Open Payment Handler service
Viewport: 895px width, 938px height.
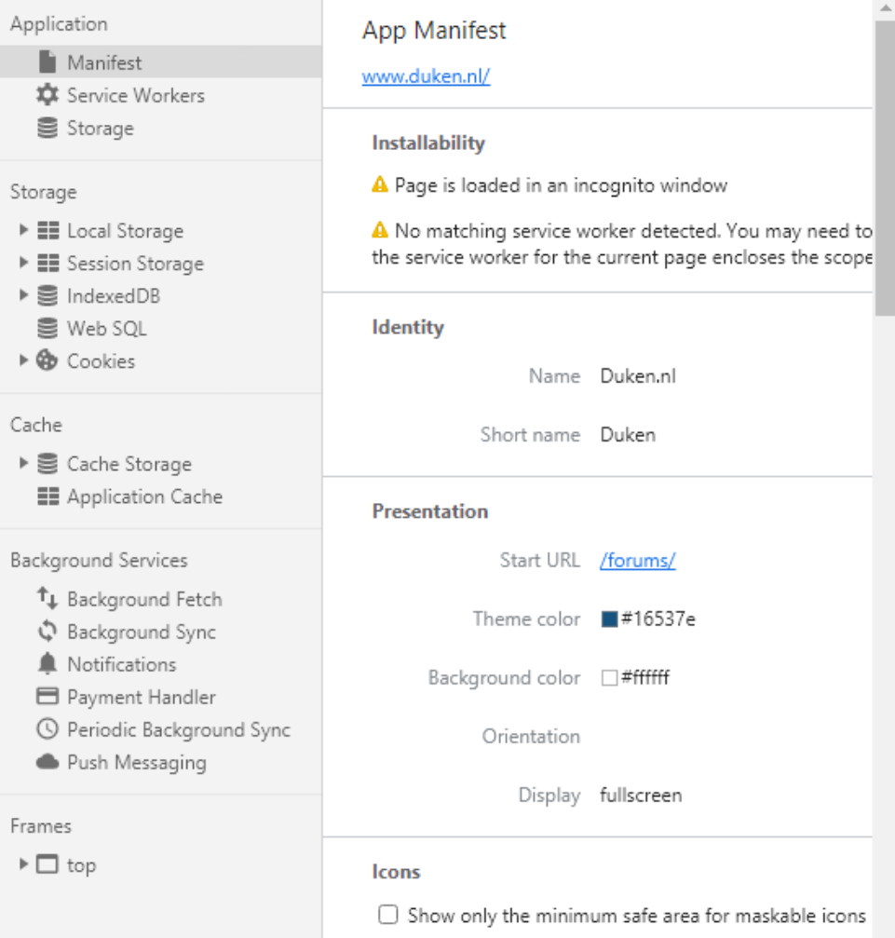[161, 697]
